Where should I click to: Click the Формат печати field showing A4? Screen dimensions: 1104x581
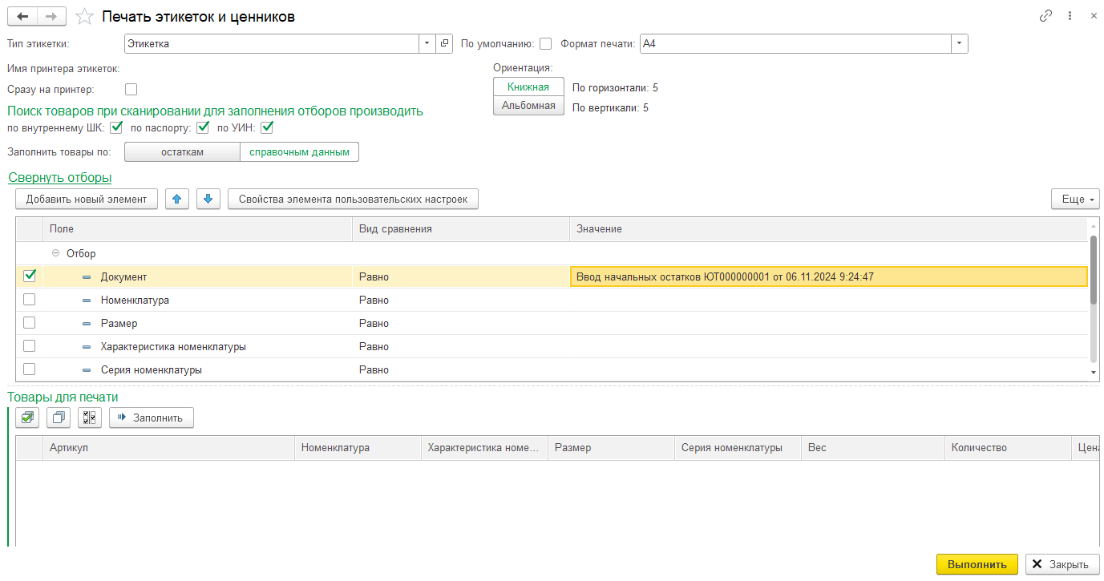coord(795,44)
